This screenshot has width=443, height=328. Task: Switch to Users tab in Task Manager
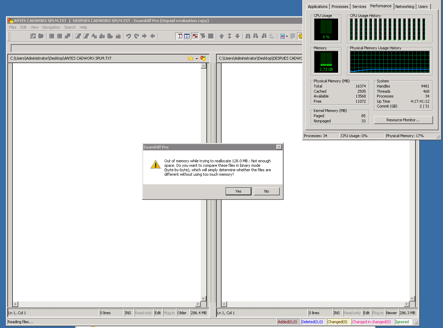(x=423, y=7)
